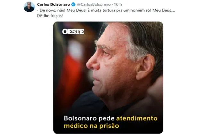
Task: Click the man's nose in the photo
Action: point(92,63)
